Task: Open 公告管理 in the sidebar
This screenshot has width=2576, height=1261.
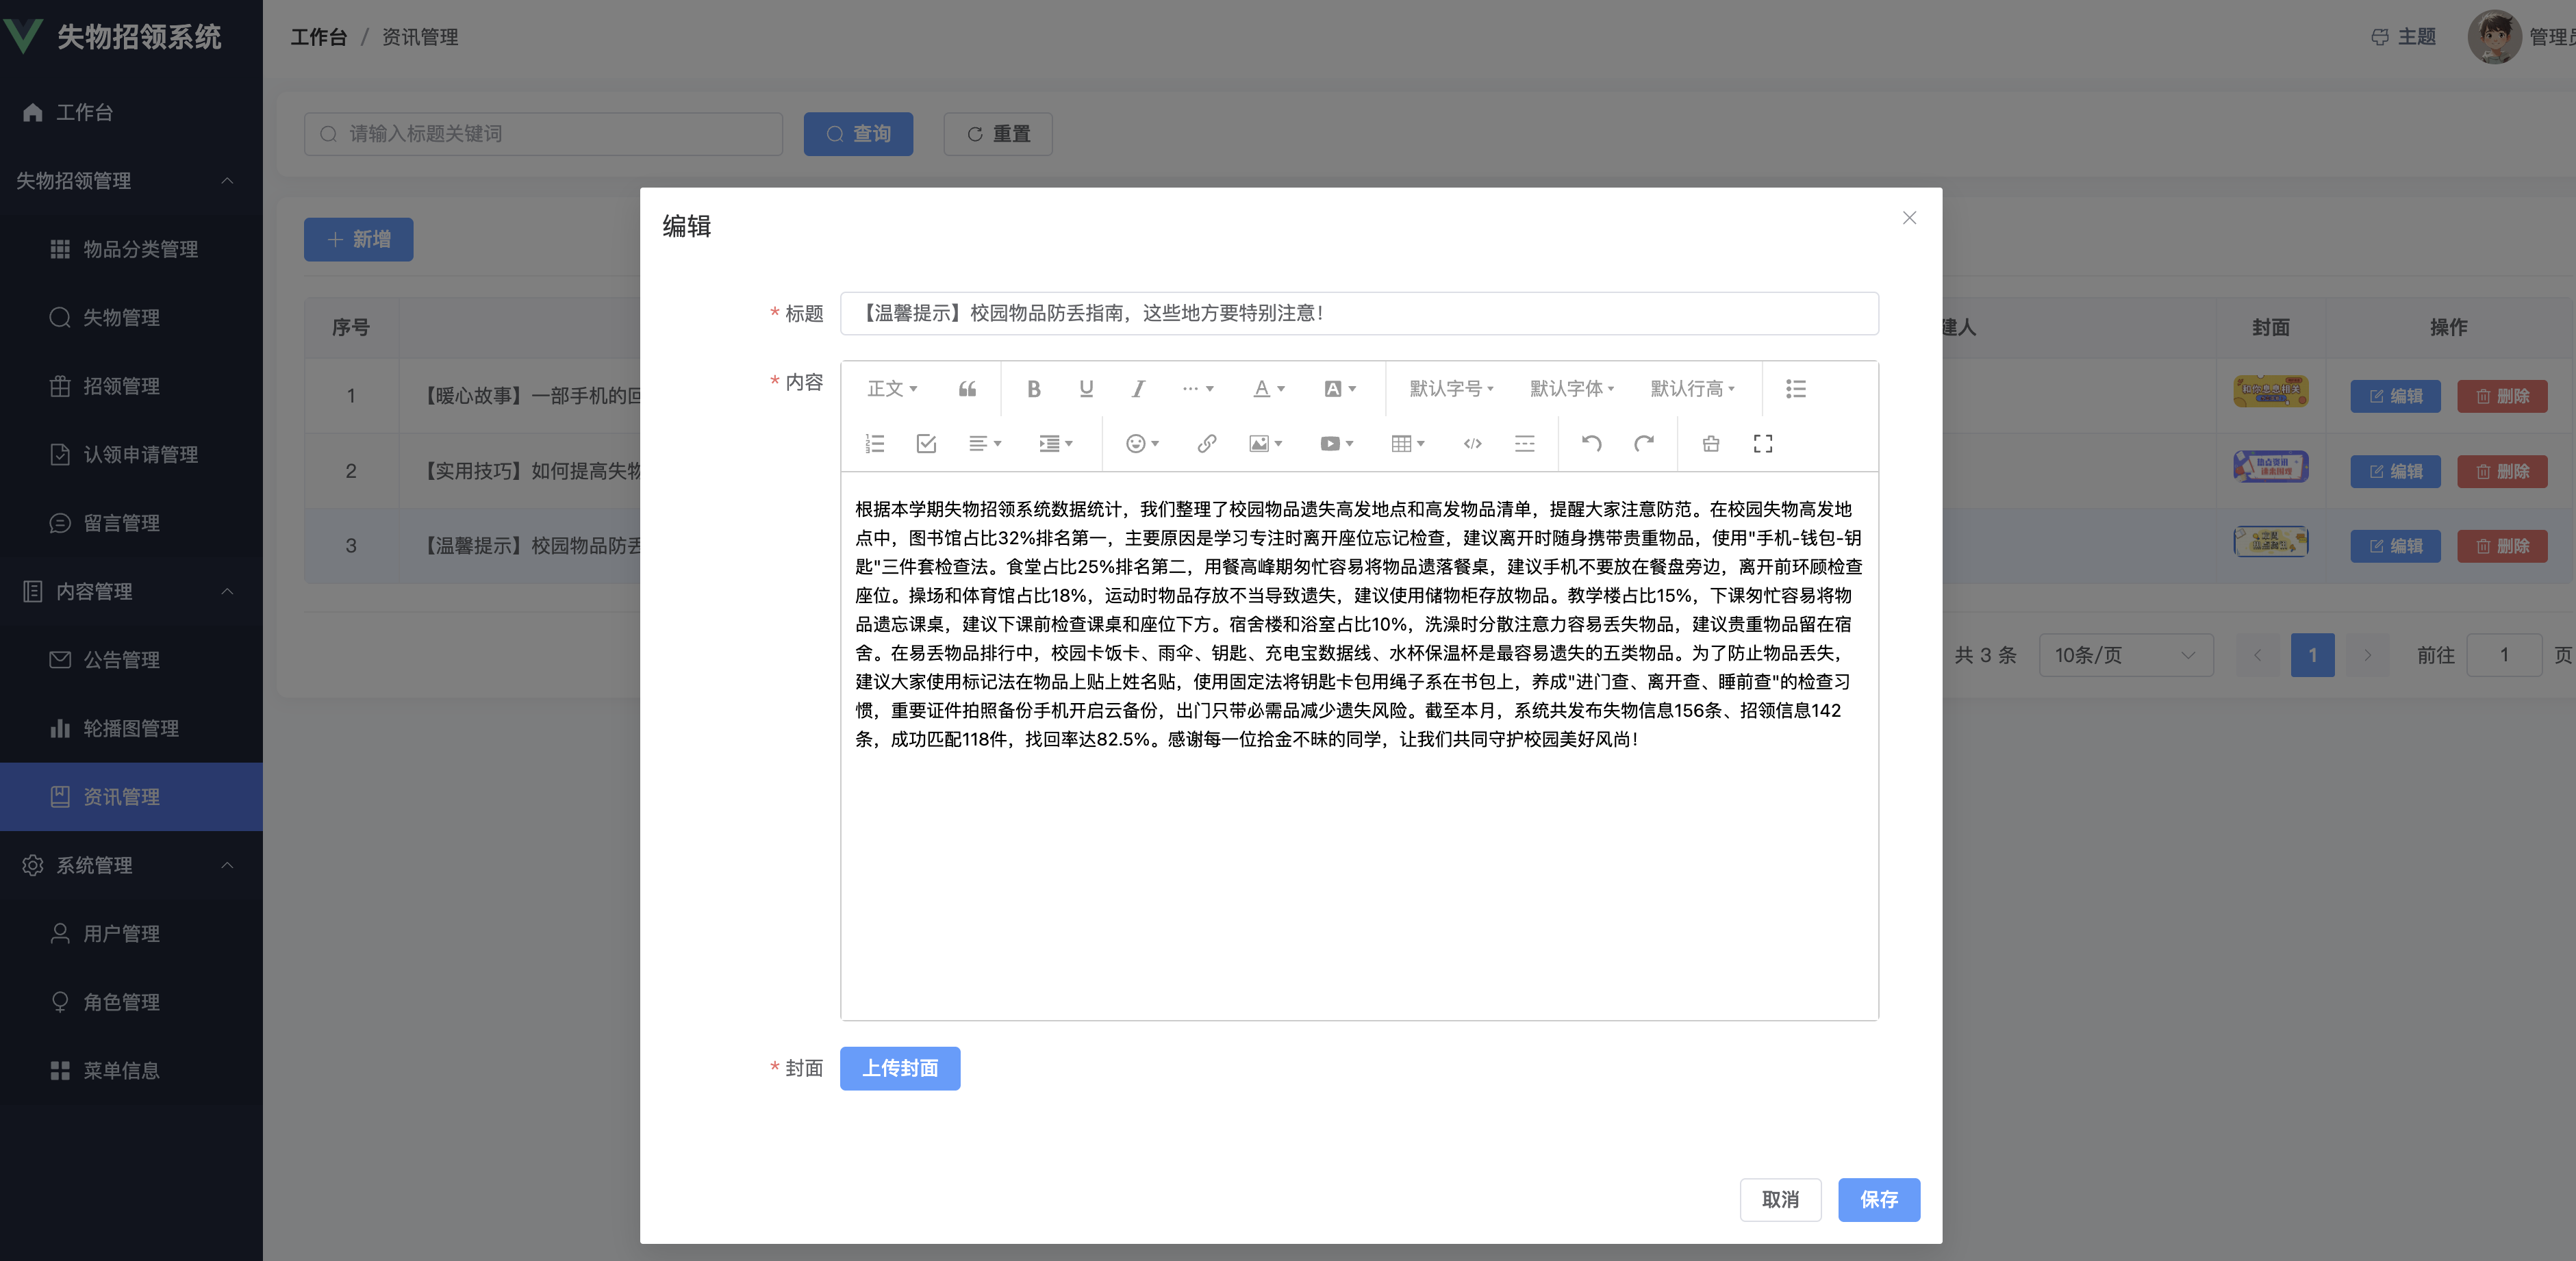Action: point(121,660)
